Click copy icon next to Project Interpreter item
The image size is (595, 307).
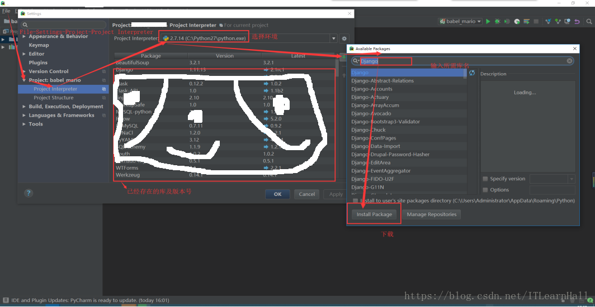tap(104, 89)
